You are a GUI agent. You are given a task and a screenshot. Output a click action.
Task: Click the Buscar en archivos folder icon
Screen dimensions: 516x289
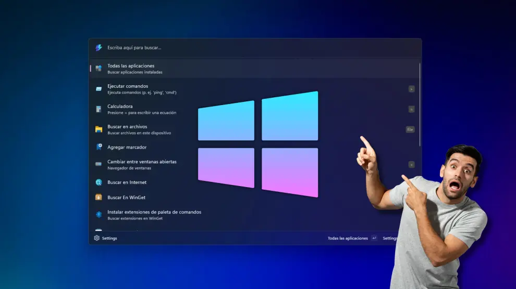(x=99, y=129)
